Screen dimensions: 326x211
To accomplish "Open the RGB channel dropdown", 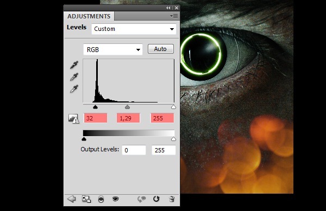I will click(x=113, y=49).
